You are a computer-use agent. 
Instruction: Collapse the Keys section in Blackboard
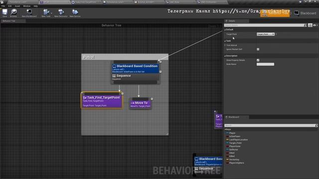coord(225,129)
